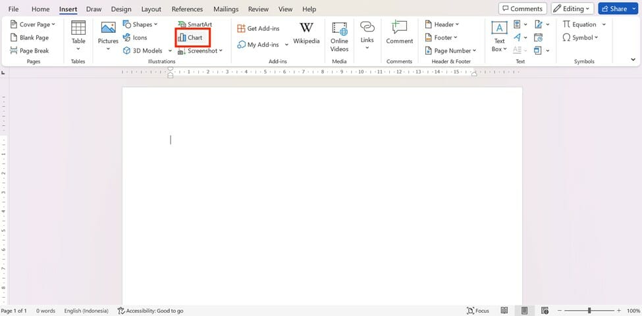Click the WordArt icon
642x316 pixels.
[517, 37]
